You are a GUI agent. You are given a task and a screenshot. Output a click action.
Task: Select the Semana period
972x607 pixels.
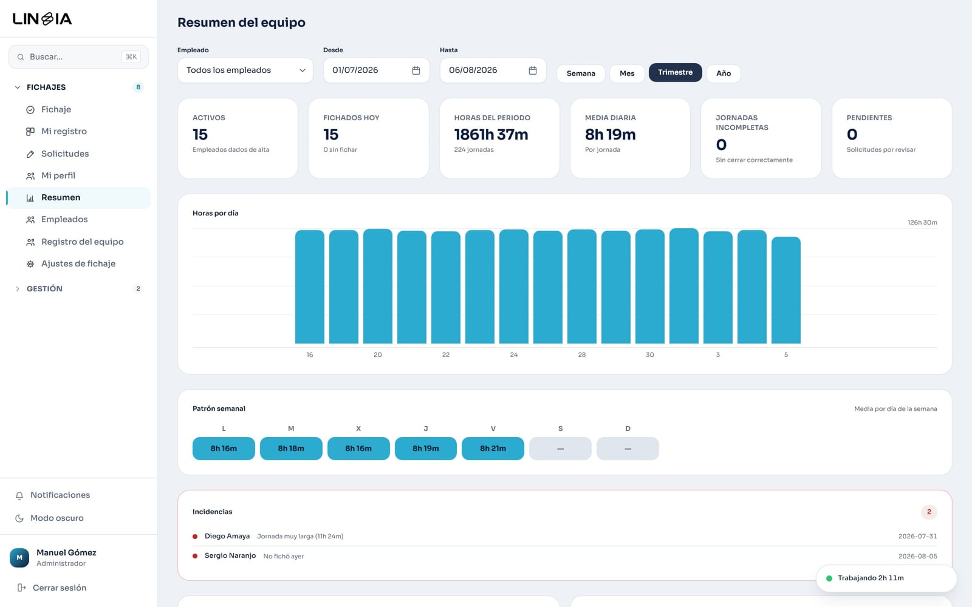581,73
